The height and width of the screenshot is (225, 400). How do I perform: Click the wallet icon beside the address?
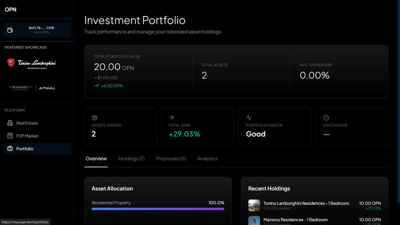coord(10,30)
